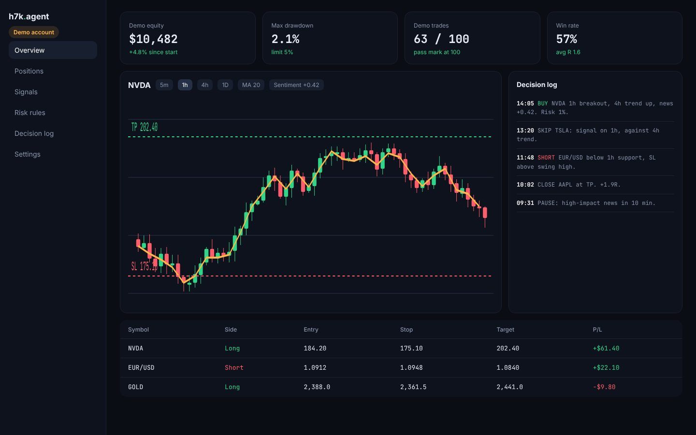
Task: Switch chart to 5m timeframe
Action: [164, 85]
